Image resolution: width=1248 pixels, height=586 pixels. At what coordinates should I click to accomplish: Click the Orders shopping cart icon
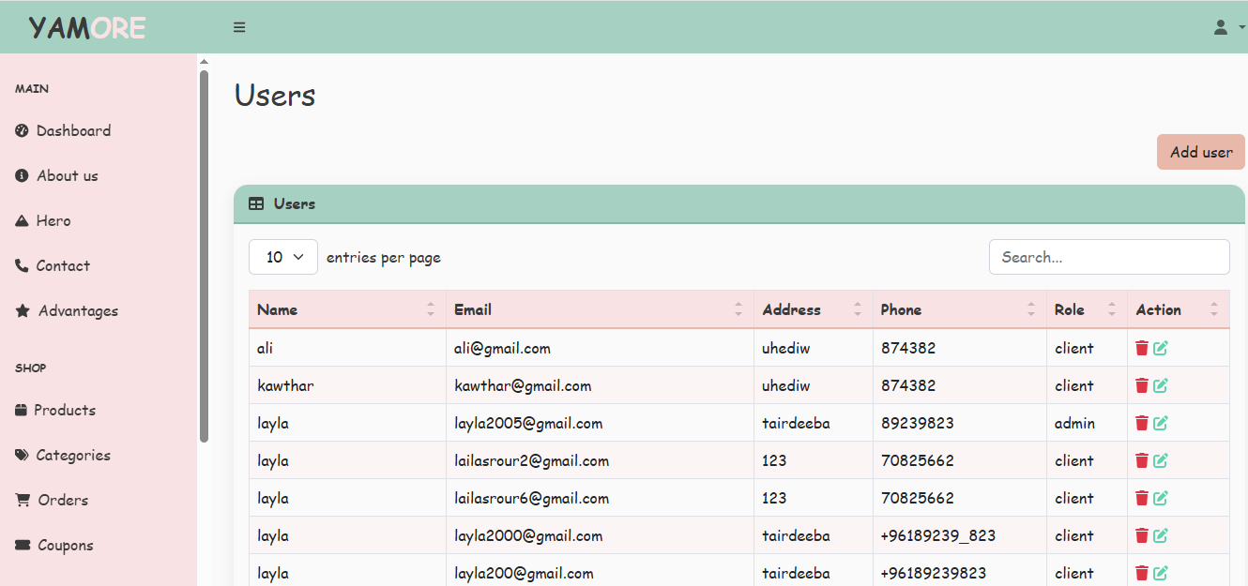[23, 500]
